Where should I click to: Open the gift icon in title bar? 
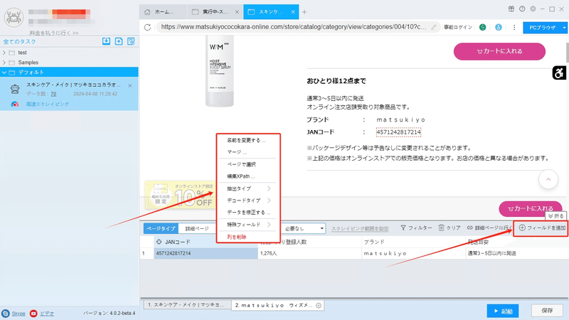pyautogui.click(x=511, y=9)
